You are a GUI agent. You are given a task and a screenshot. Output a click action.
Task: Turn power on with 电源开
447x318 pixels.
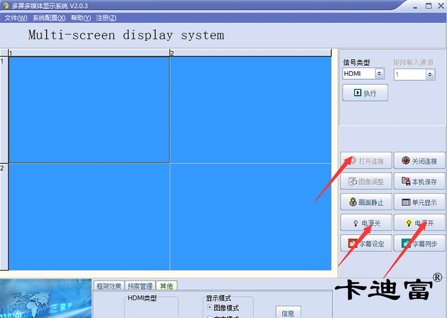tap(420, 223)
